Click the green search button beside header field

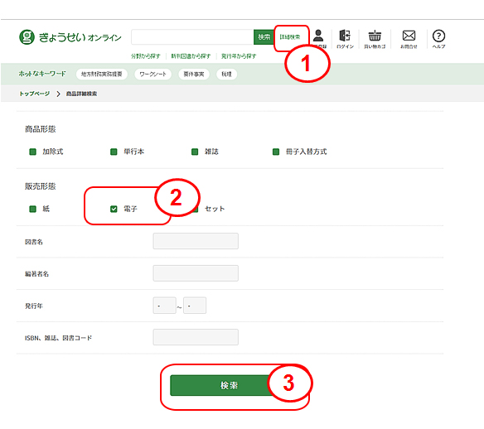pyautogui.click(x=264, y=37)
